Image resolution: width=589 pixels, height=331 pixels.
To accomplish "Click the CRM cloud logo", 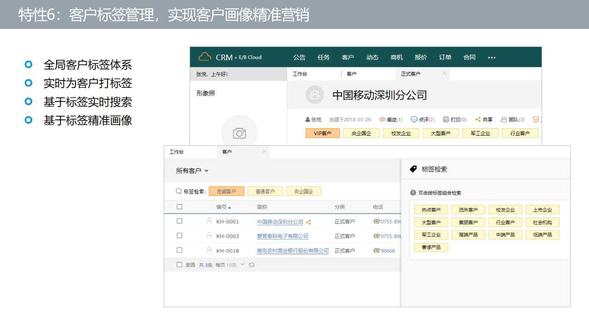I will [205, 57].
